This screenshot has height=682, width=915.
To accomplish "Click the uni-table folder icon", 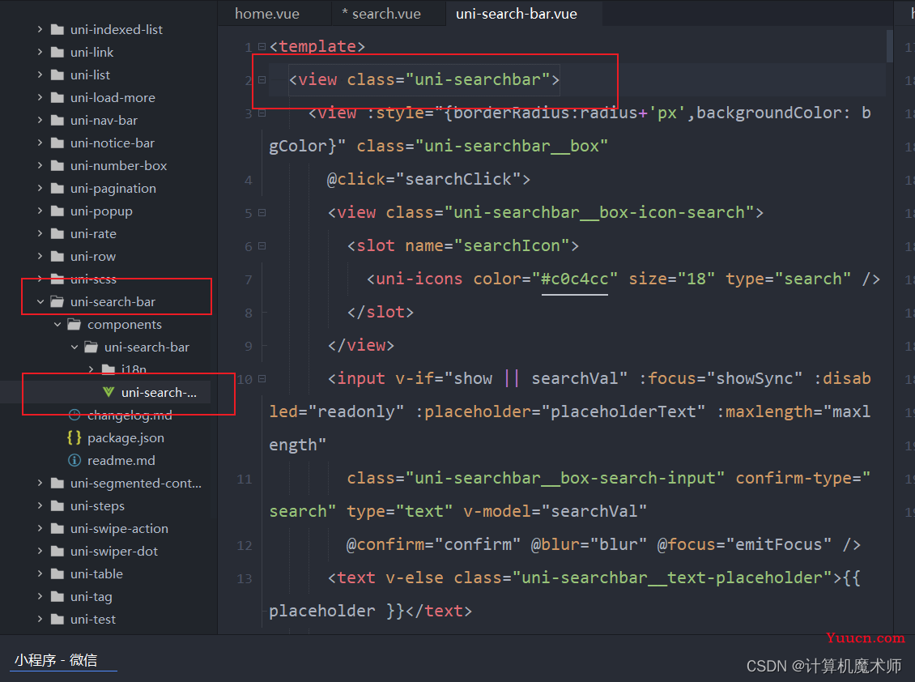I will click(x=57, y=574).
